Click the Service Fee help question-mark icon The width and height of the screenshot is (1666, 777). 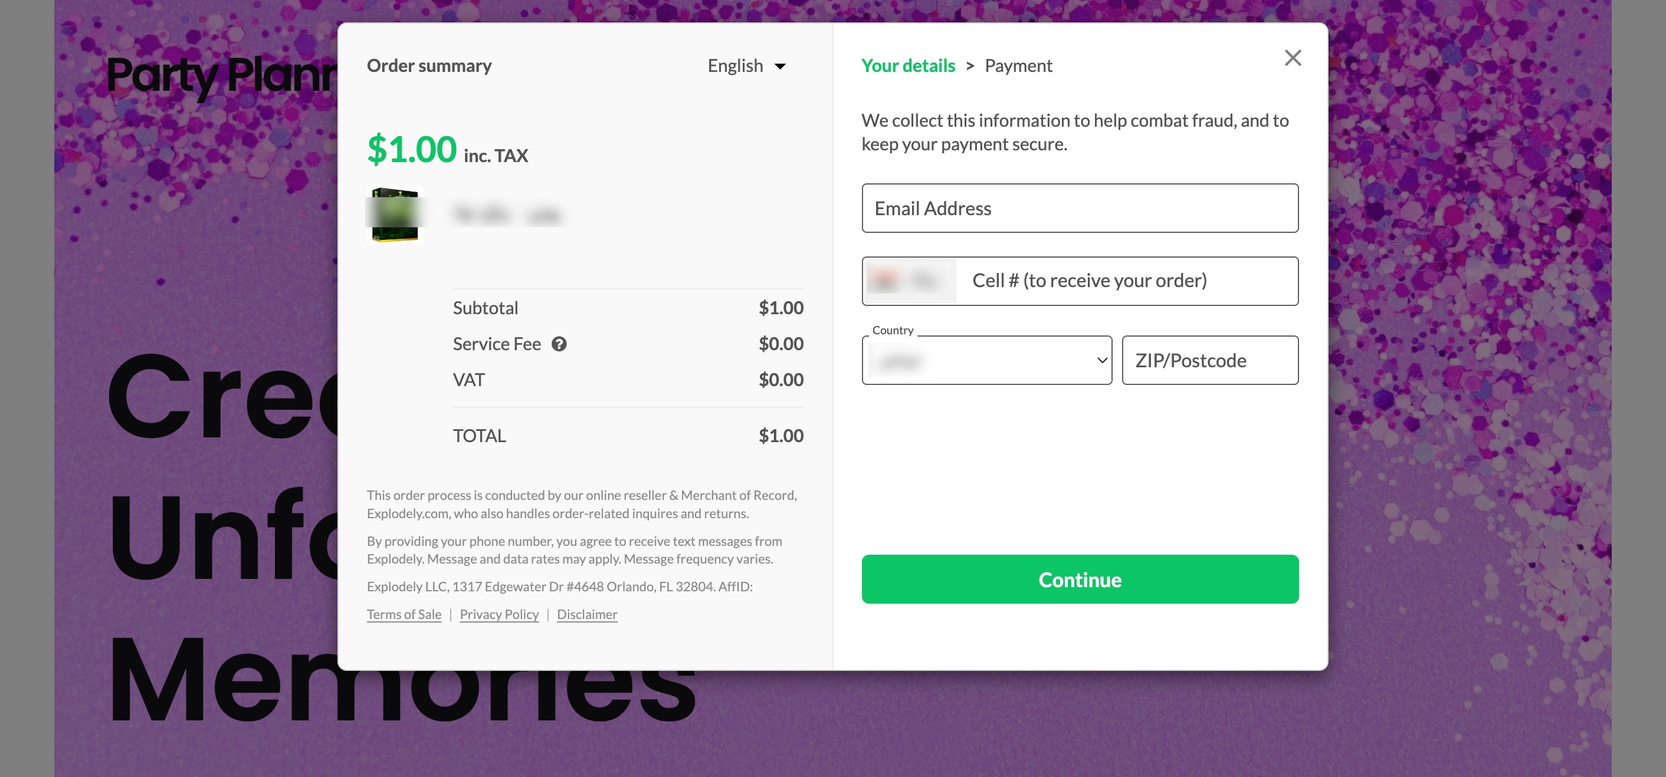tap(559, 344)
